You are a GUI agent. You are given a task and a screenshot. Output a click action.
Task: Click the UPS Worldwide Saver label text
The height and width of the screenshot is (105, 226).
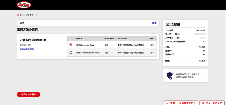point(85,45)
